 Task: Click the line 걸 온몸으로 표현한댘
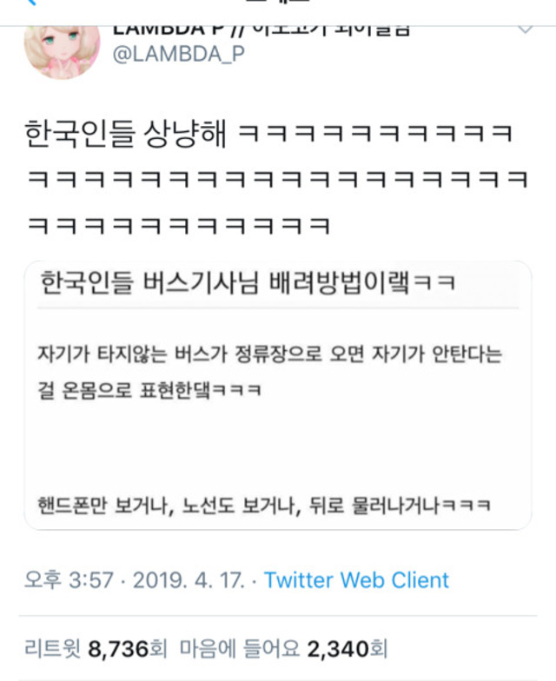pyautogui.click(x=149, y=390)
